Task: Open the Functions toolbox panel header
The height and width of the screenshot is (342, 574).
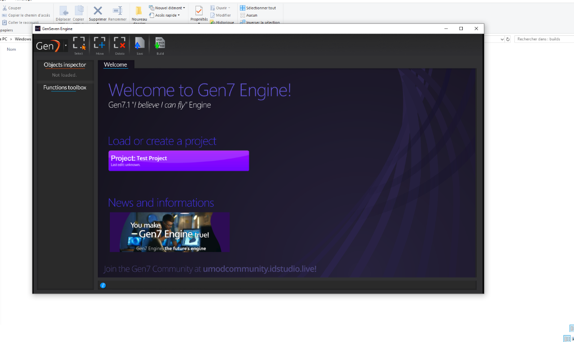Action: click(65, 87)
